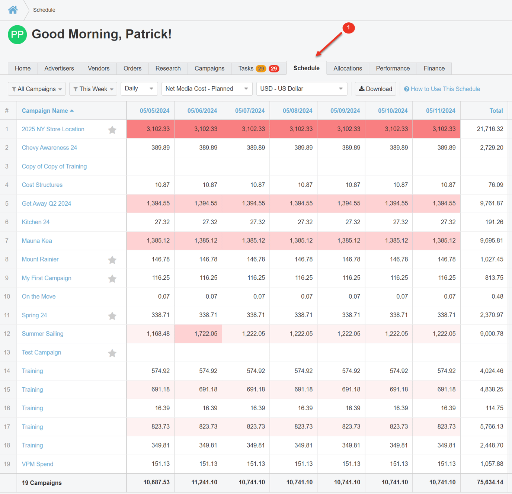
Task: Click the home icon in breadcrumb
Action: [x=13, y=10]
